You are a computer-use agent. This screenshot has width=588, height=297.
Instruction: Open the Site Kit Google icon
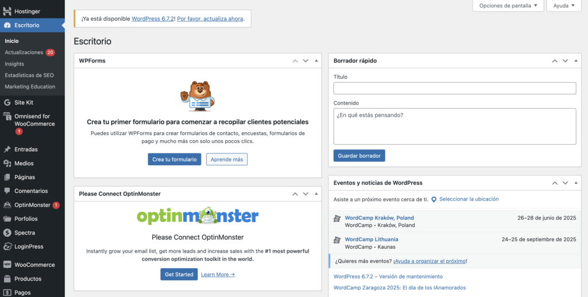(x=7, y=102)
